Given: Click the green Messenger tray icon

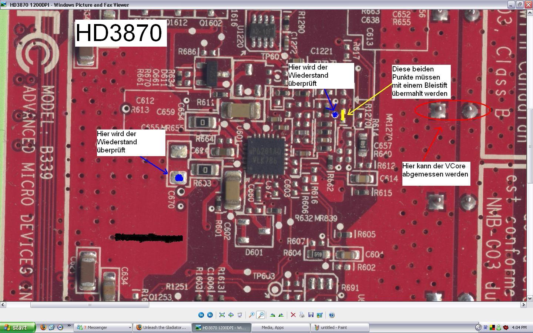Looking at the screenshot, I should pyautogui.click(x=499, y=327).
